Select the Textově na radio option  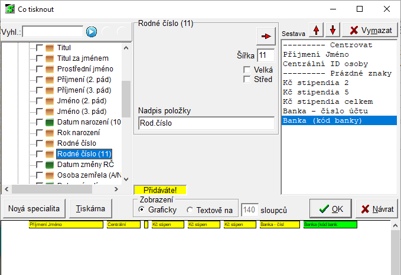pos(190,209)
